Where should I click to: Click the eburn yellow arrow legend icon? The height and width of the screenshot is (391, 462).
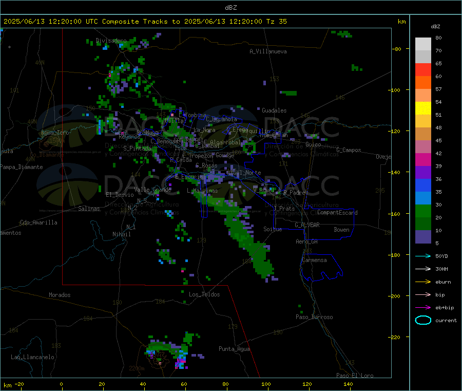[423, 282]
